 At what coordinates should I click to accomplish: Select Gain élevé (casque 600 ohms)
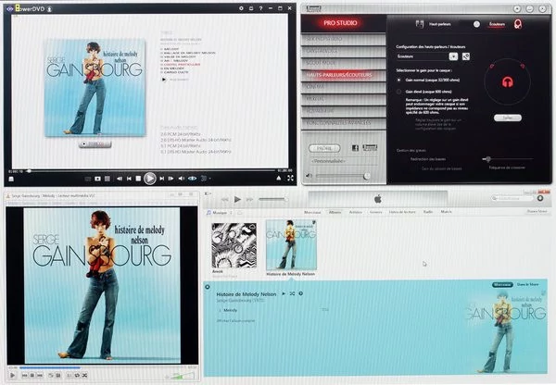tap(398, 92)
